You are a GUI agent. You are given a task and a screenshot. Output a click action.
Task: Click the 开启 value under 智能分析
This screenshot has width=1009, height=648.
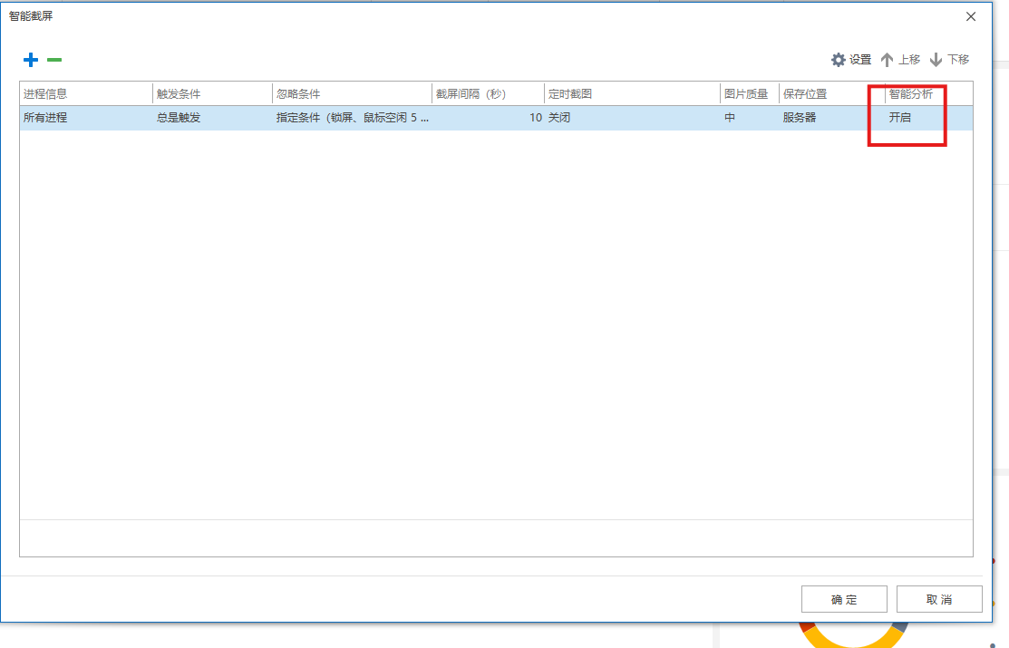click(x=900, y=118)
